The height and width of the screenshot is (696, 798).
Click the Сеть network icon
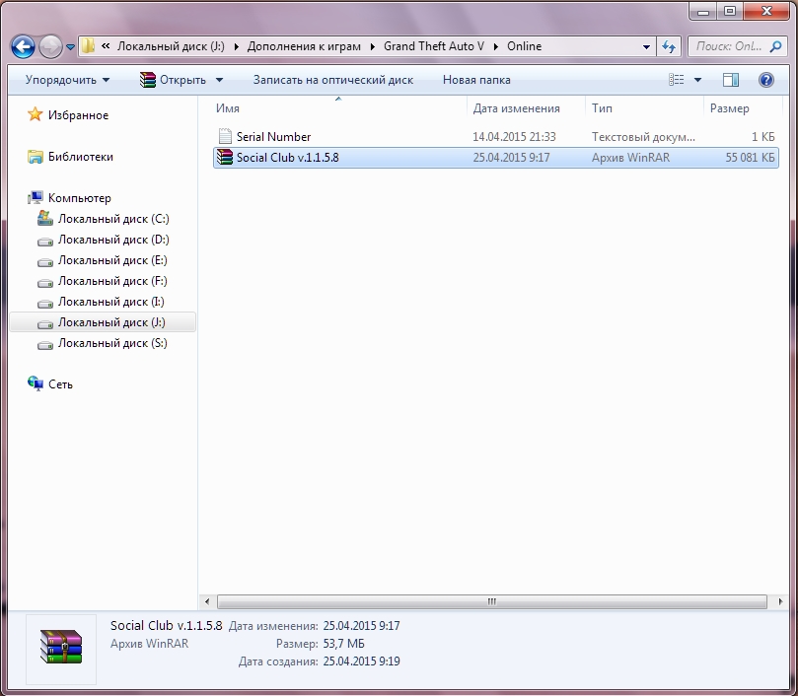point(36,383)
